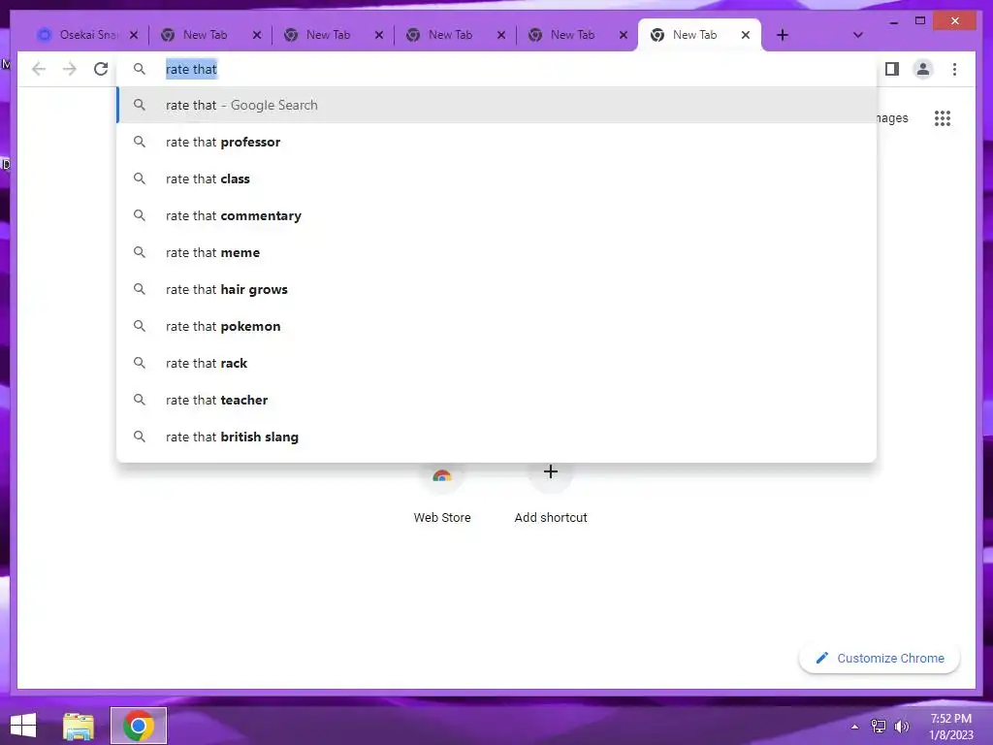Select the 'rate that british slang' suggestion
The height and width of the screenshot is (745, 993).
(x=497, y=437)
